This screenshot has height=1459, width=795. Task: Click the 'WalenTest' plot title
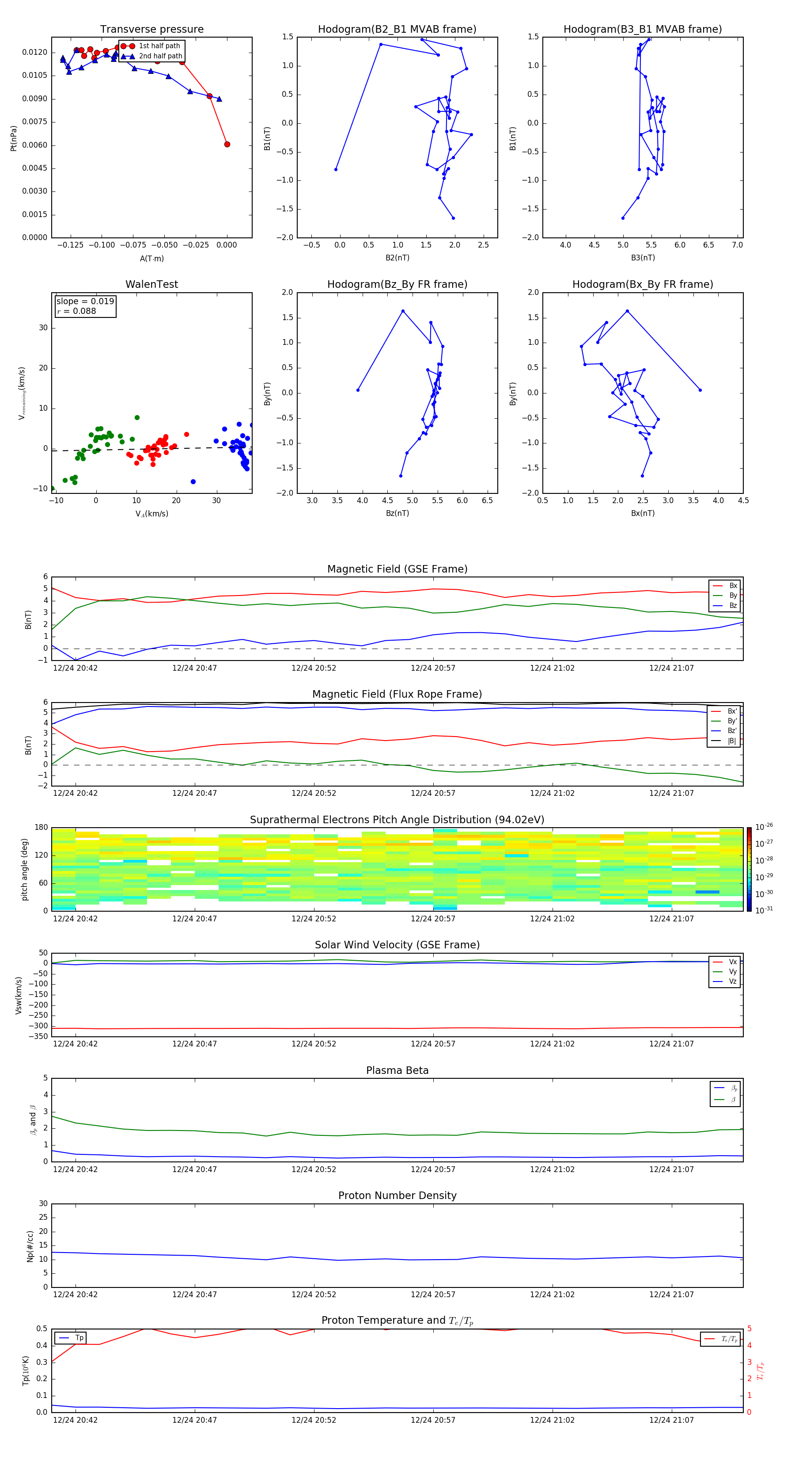pos(151,284)
